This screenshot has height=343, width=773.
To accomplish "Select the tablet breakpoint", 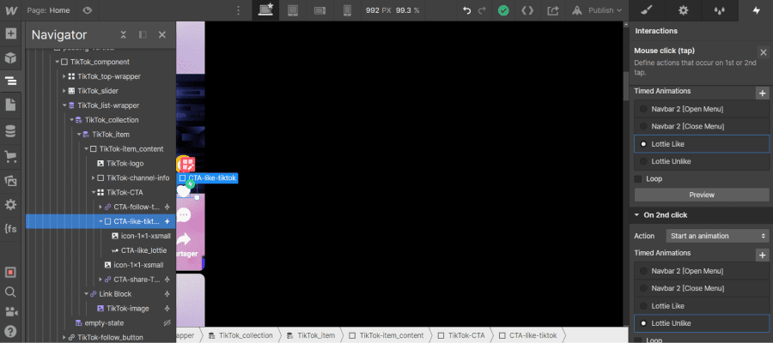I will [x=293, y=10].
